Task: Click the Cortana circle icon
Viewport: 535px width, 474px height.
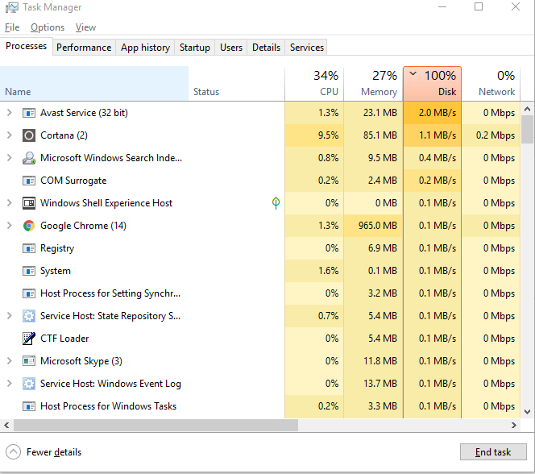Action: pos(29,135)
